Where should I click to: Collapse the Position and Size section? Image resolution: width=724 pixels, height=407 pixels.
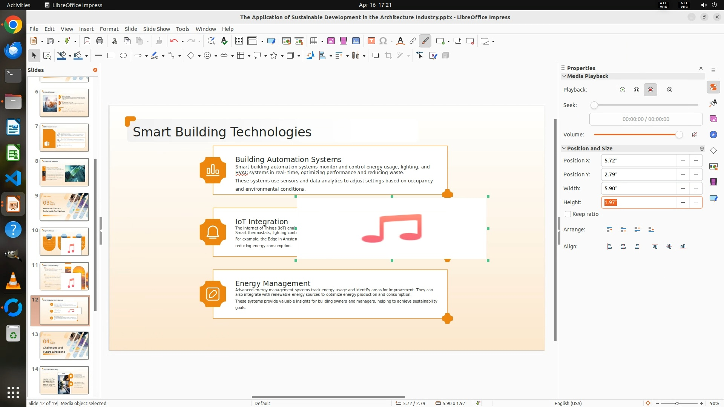564,148
